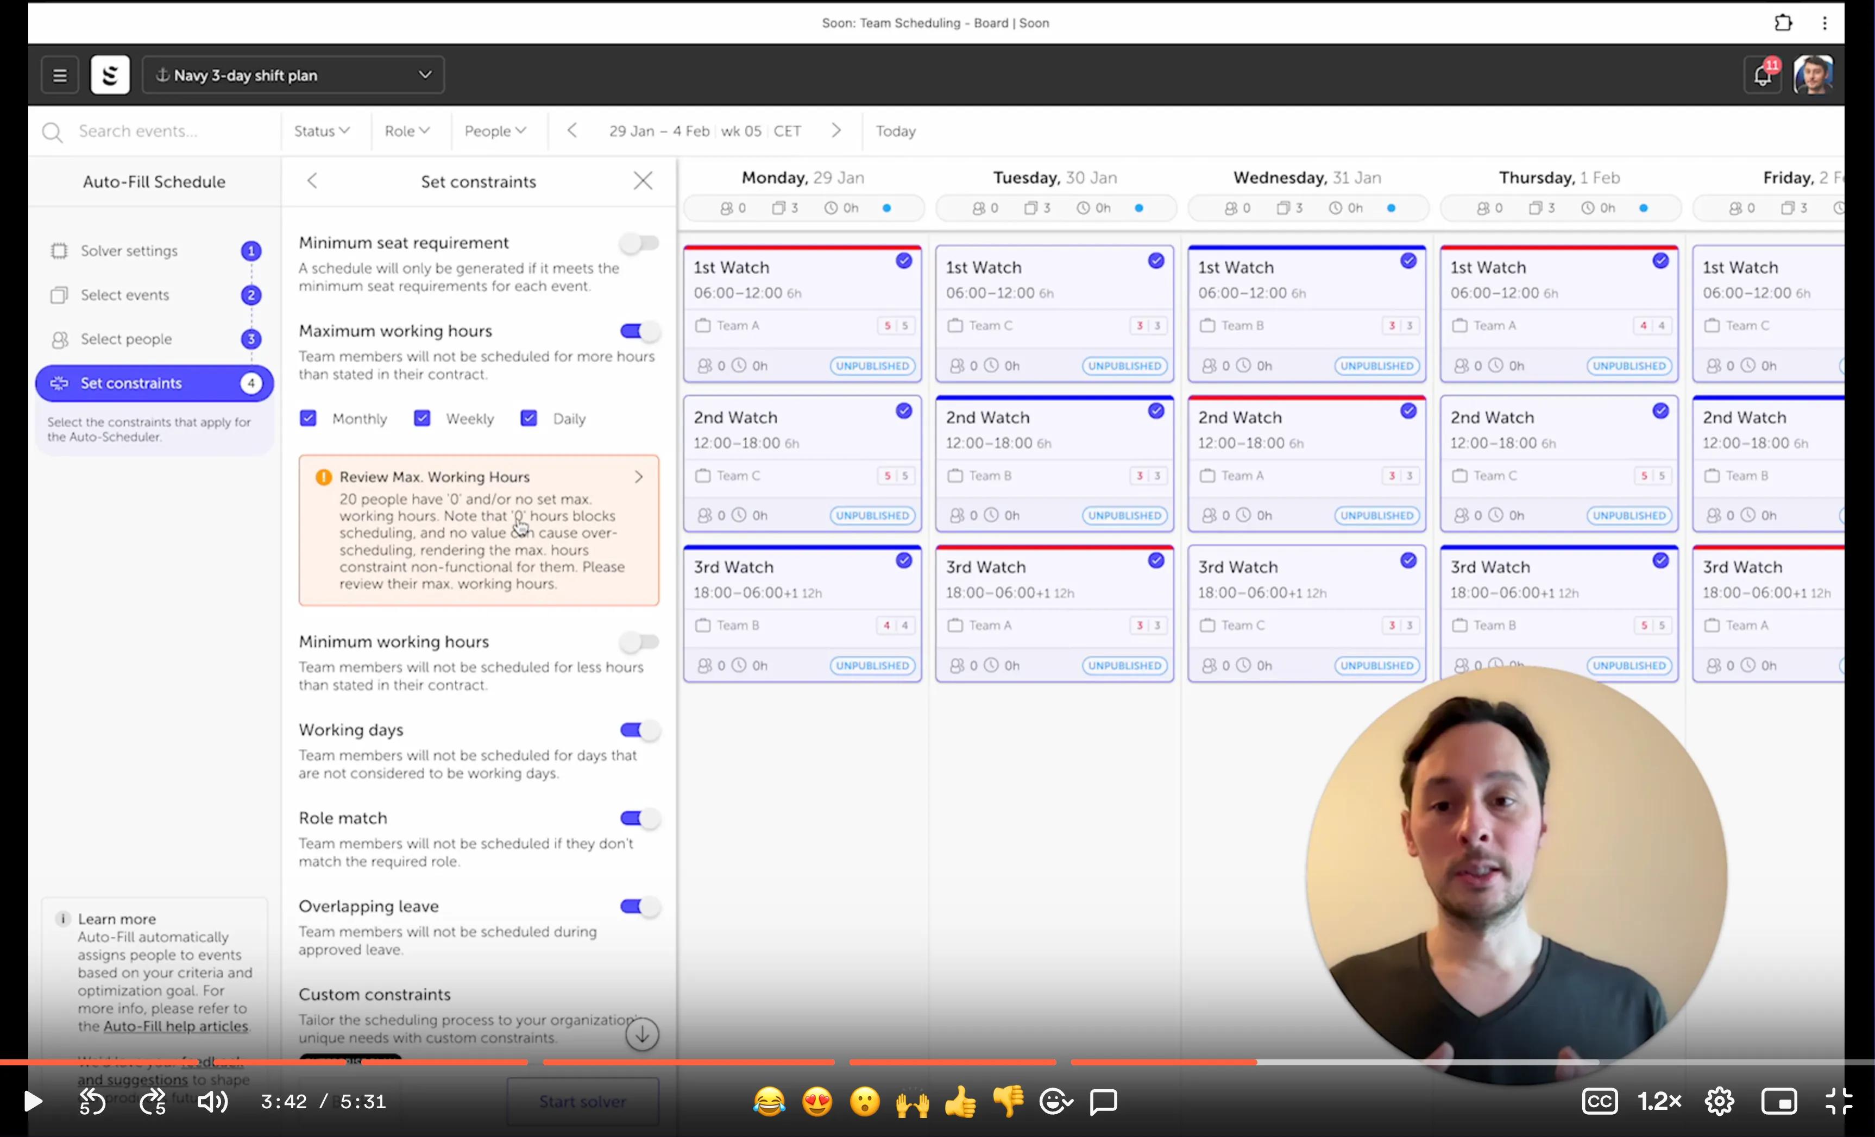
Task: Close the Set constraints panel
Action: [643, 181]
